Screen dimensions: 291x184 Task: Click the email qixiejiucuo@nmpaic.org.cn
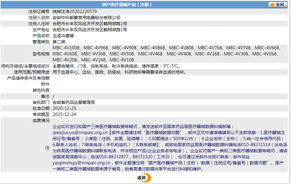(x=80, y=133)
